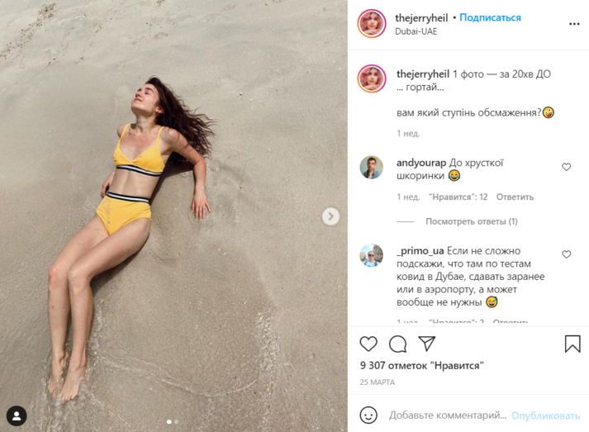The width and height of the screenshot is (589, 432).
Task: Go to next photo arrow
Action: (x=330, y=216)
